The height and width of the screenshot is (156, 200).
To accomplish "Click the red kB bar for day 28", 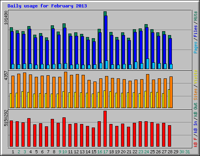I will click(170, 136).
